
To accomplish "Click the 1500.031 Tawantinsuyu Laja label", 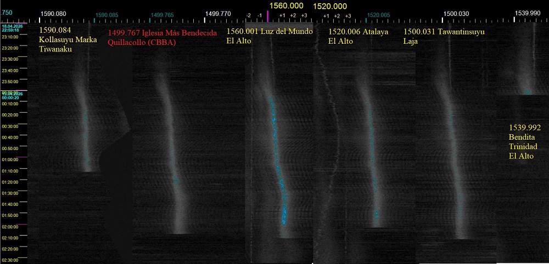I will 444,36.
